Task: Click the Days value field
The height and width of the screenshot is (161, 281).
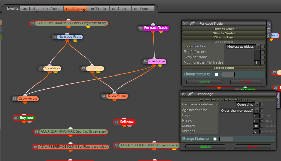Action: pos(256,116)
